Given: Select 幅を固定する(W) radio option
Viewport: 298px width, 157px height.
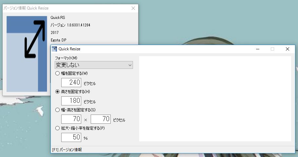Looking at the screenshot, I should click(58, 73).
